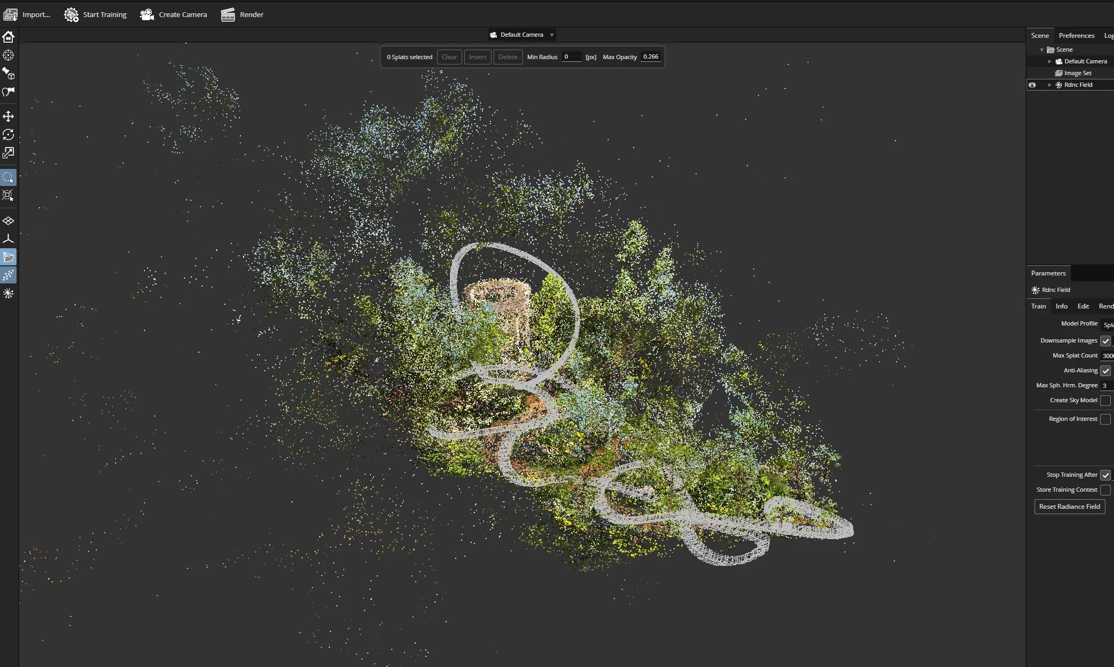Image resolution: width=1114 pixels, height=667 pixels.
Task: Click the Create Camera icon
Action: point(147,14)
